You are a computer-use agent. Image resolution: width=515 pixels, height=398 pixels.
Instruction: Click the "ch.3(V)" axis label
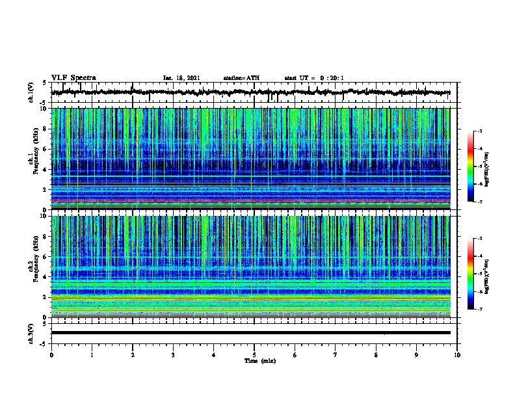point(31,334)
